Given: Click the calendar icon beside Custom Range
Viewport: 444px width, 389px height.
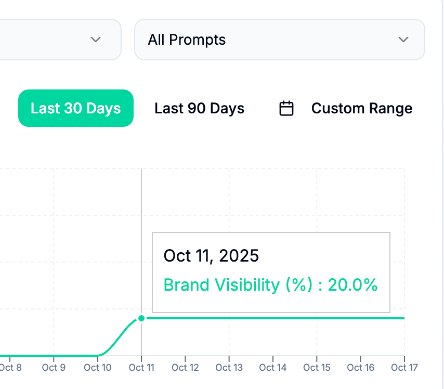Looking at the screenshot, I should tap(286, 108).
